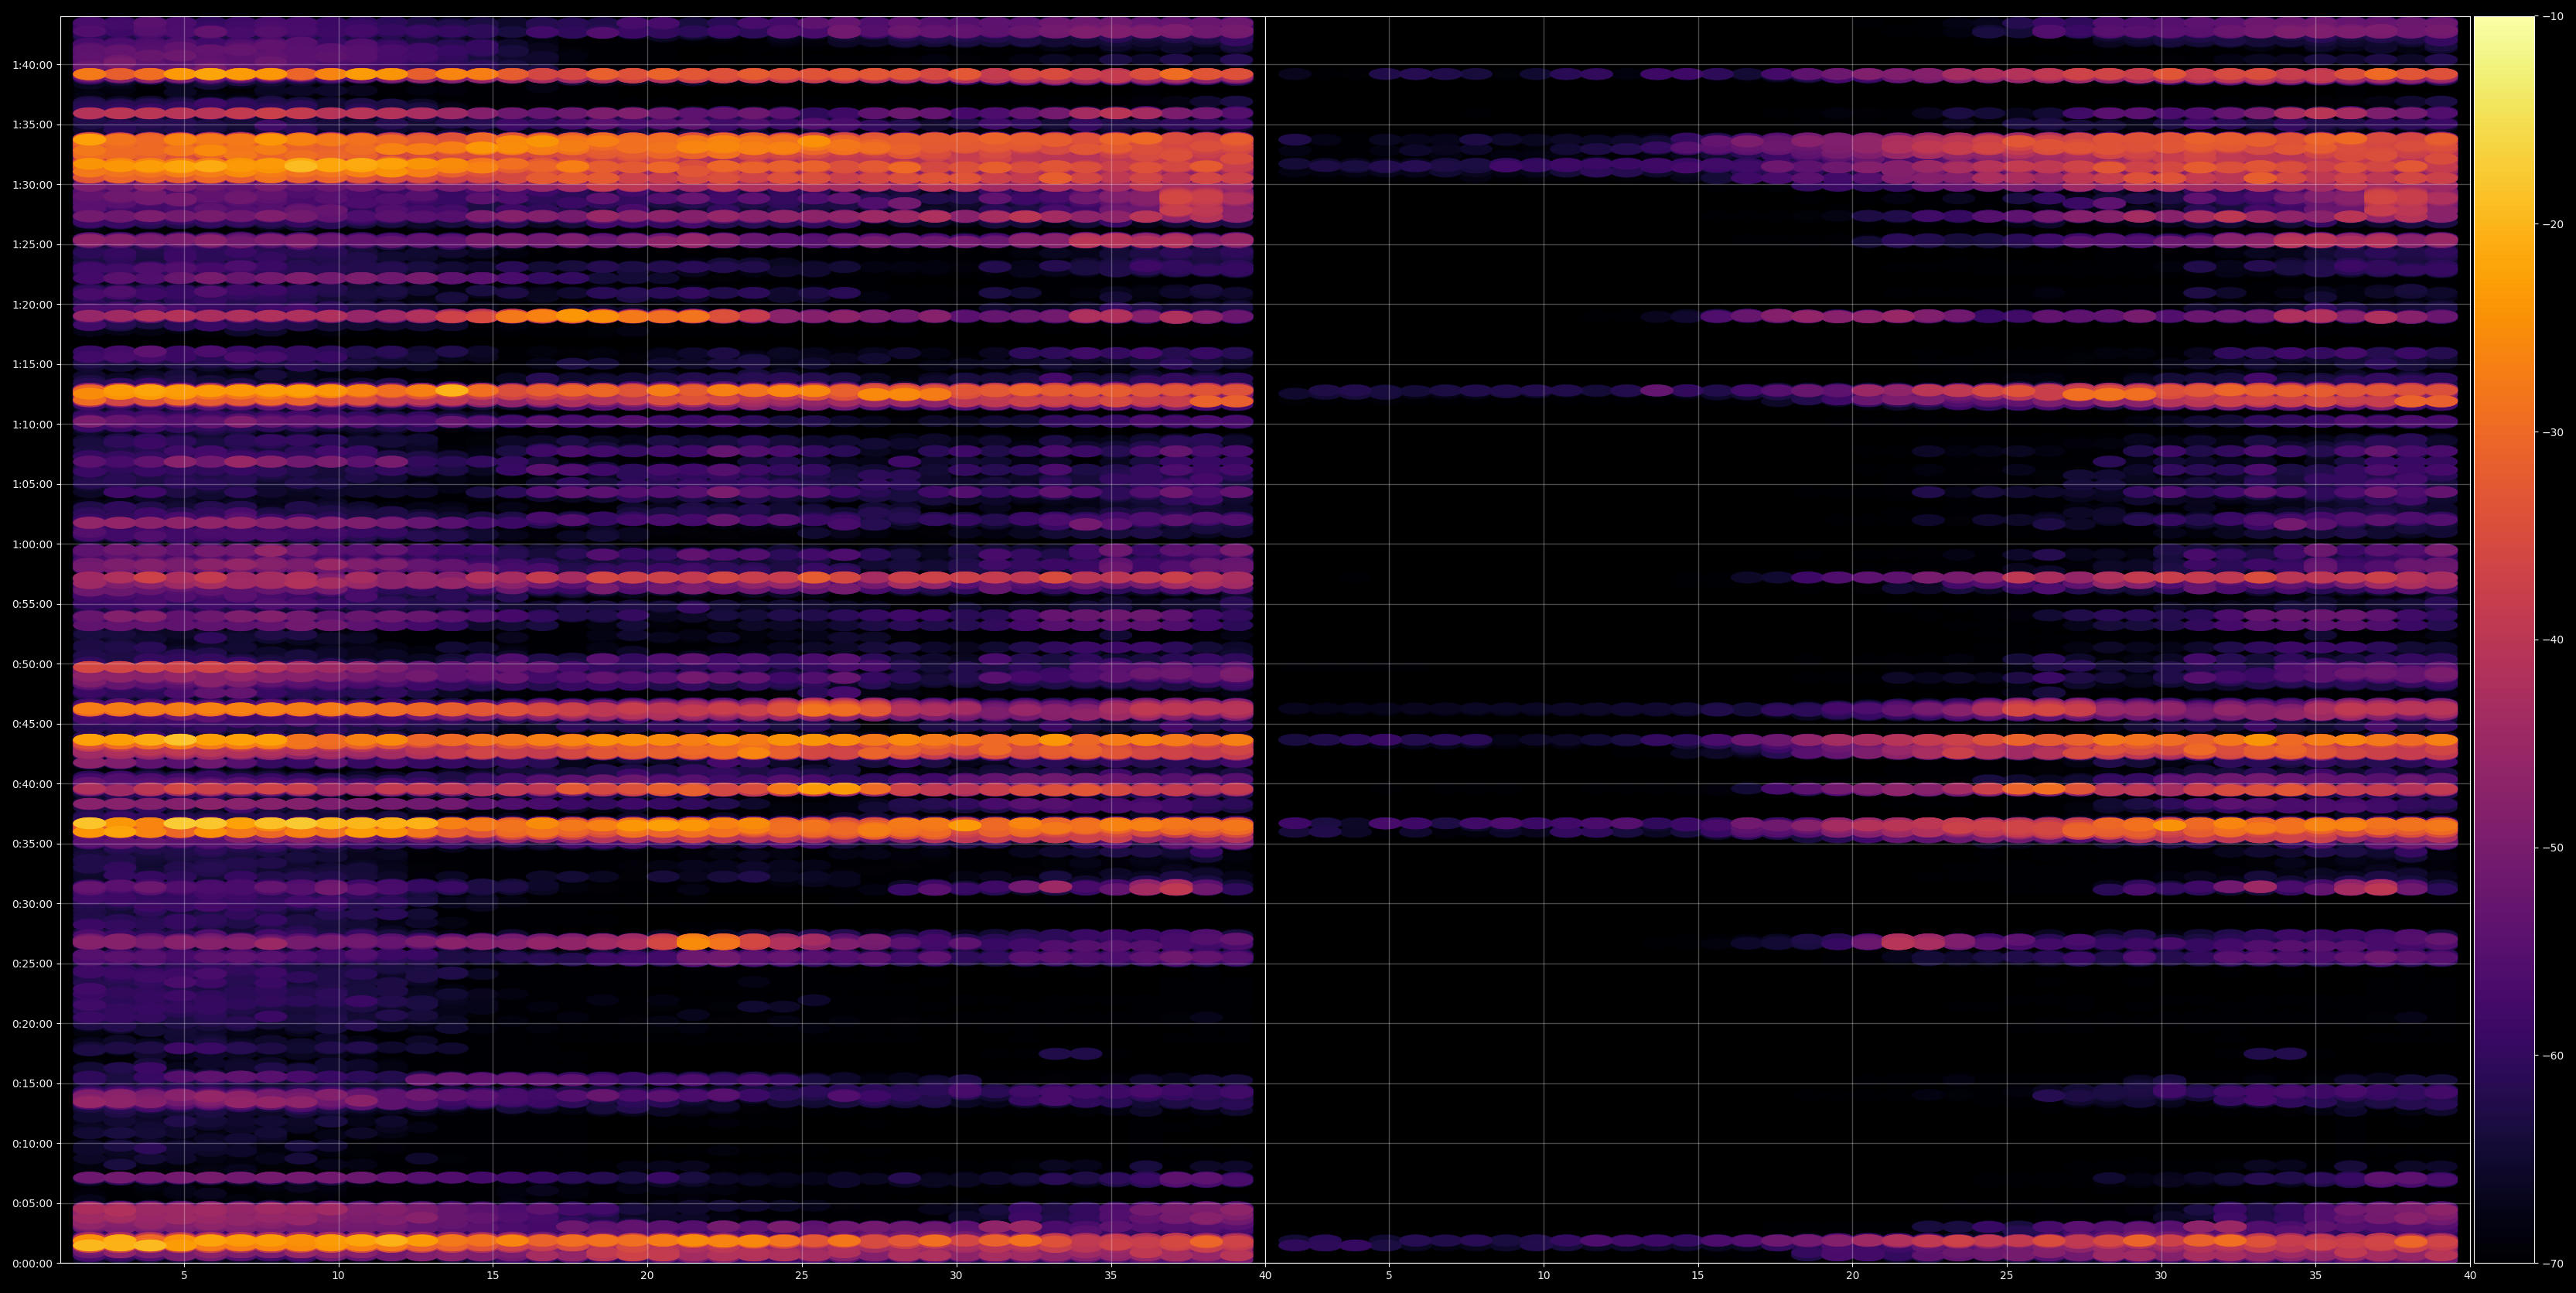
Task: Click the −50 colorbar tick label
Action: 2553,848
